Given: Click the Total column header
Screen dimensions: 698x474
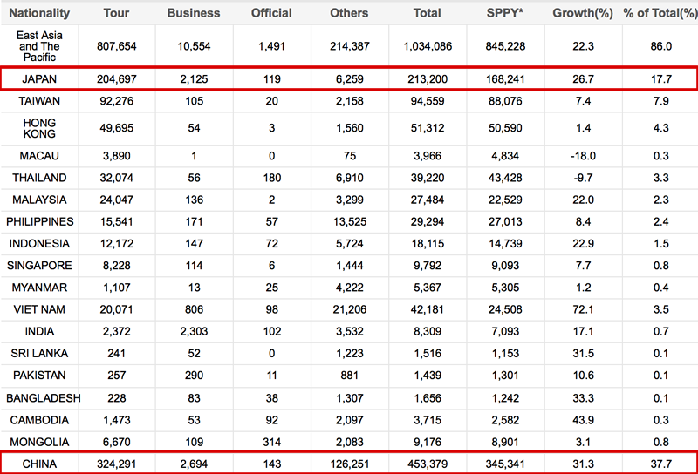Looking at the screenshot, I should click(x=427, y=13).
